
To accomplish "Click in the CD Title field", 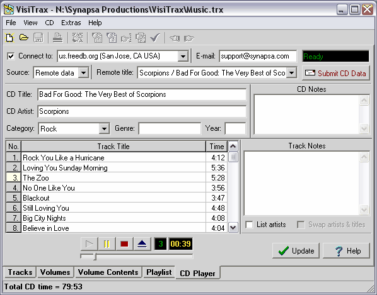I will pyautogui.click(x=142, y=94).
